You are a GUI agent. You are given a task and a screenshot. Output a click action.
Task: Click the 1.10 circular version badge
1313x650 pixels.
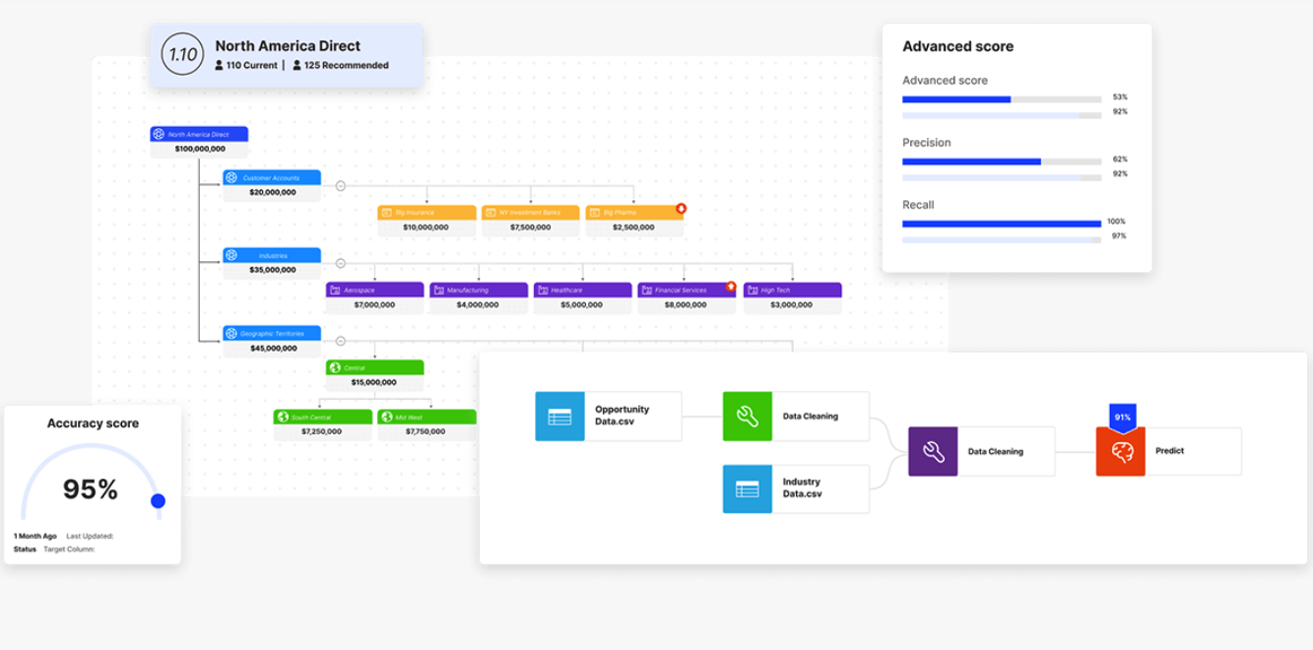pos(182,55)
